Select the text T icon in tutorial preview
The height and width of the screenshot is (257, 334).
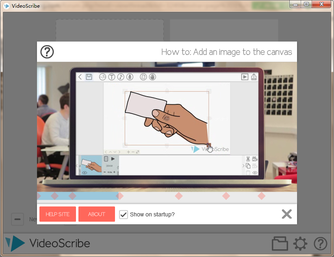(111, 77)
